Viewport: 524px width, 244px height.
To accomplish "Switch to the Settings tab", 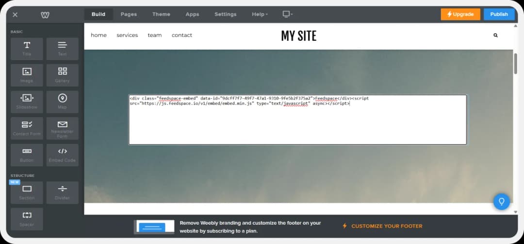I will click(225, 15).
